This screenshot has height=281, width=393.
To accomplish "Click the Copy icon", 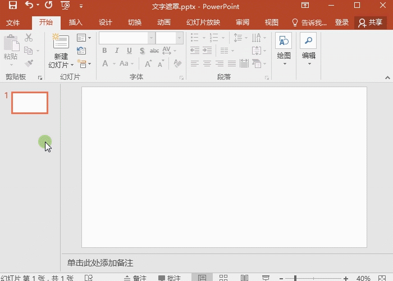I will (29, 51).
